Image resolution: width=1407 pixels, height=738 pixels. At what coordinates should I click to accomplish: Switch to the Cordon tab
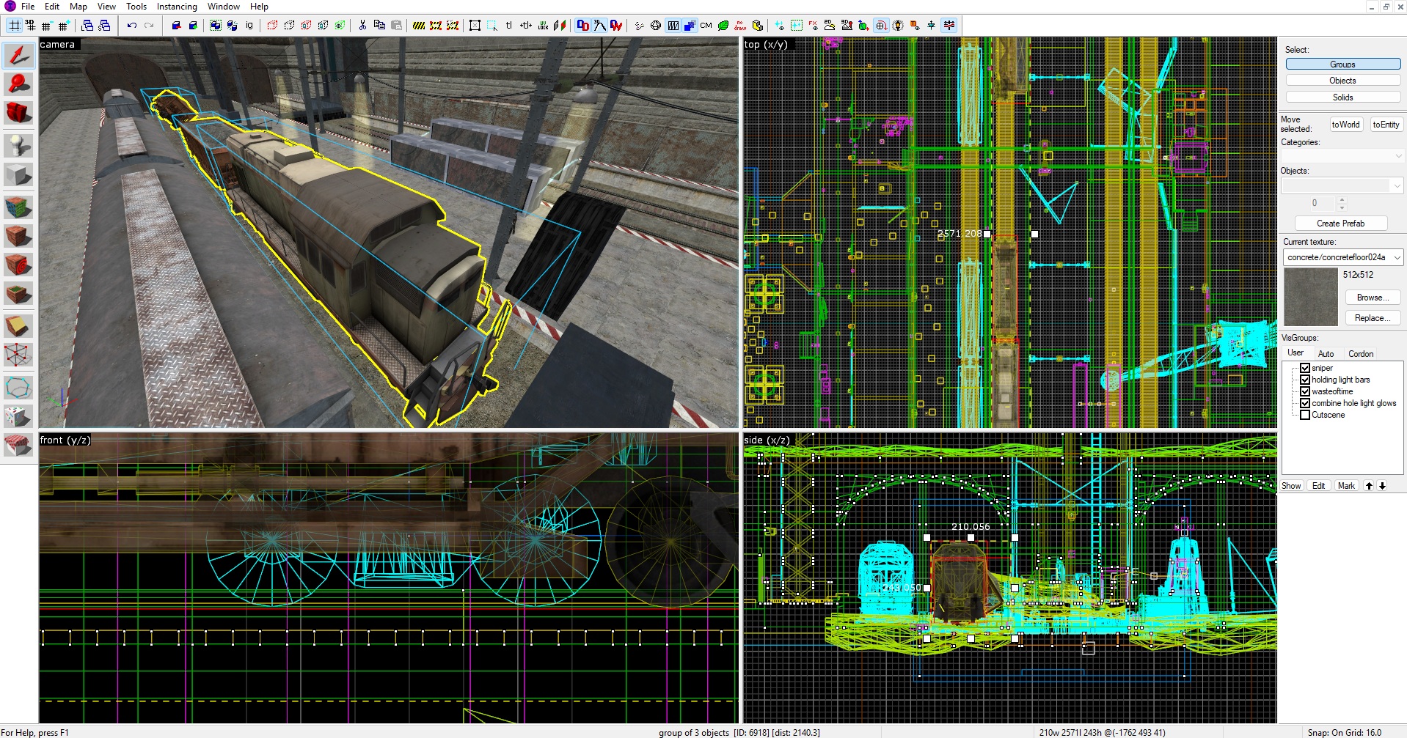[1360, 354]
